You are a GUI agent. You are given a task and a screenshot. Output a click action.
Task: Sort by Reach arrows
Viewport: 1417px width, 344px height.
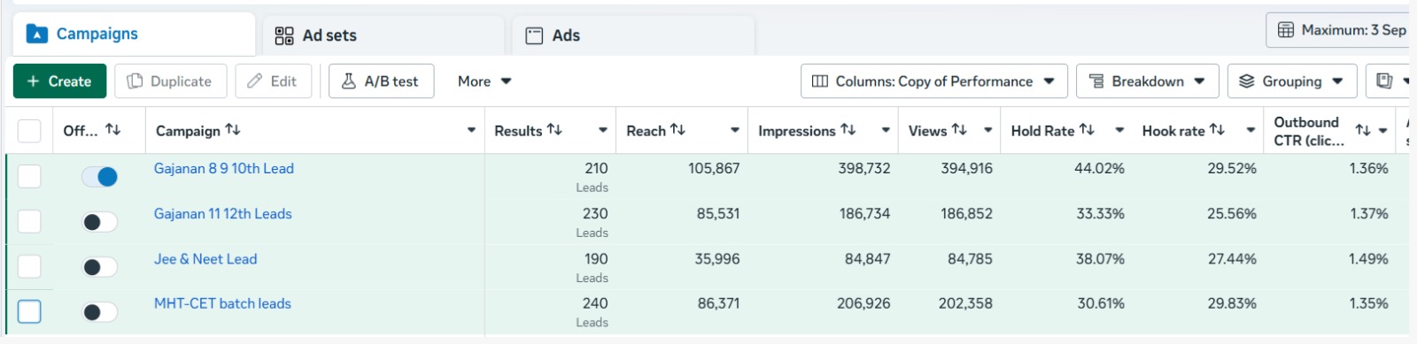point(678,129)
